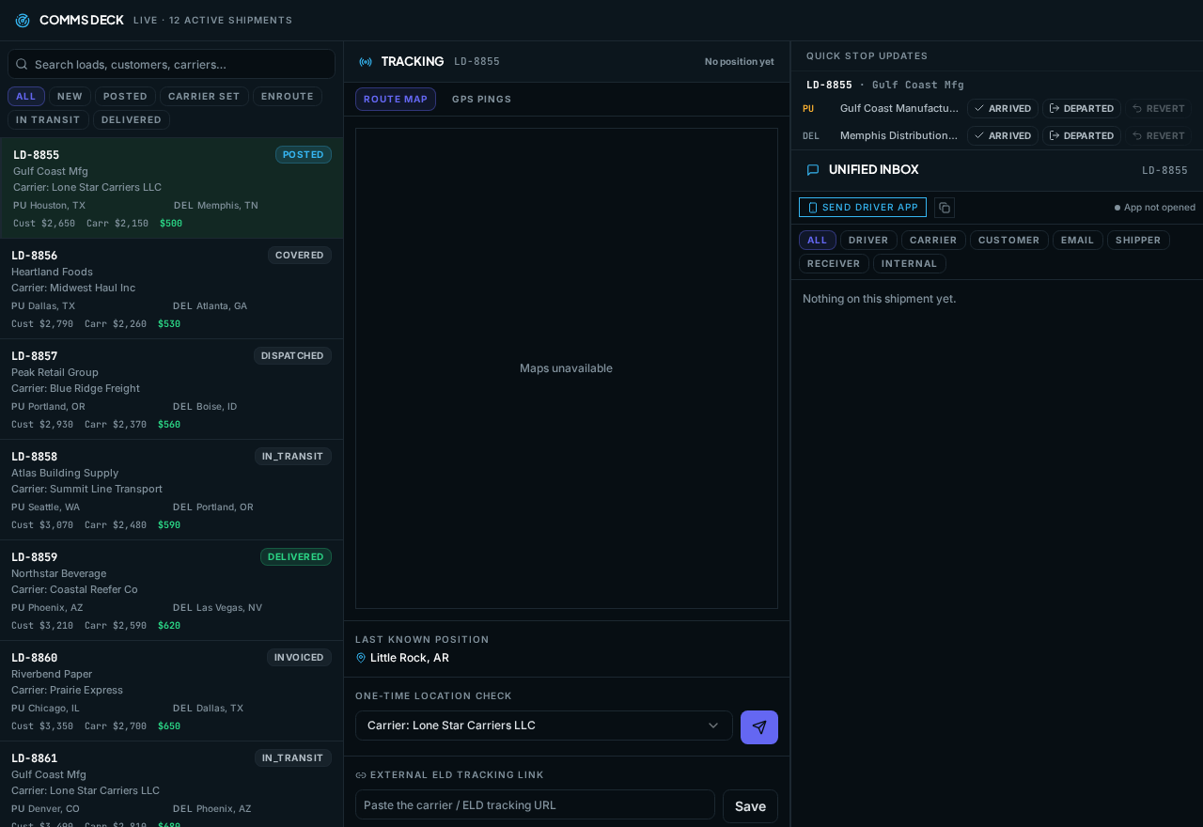Click the No position yet status
This screenshot has height=827, width=1203.
click(740, 62)
